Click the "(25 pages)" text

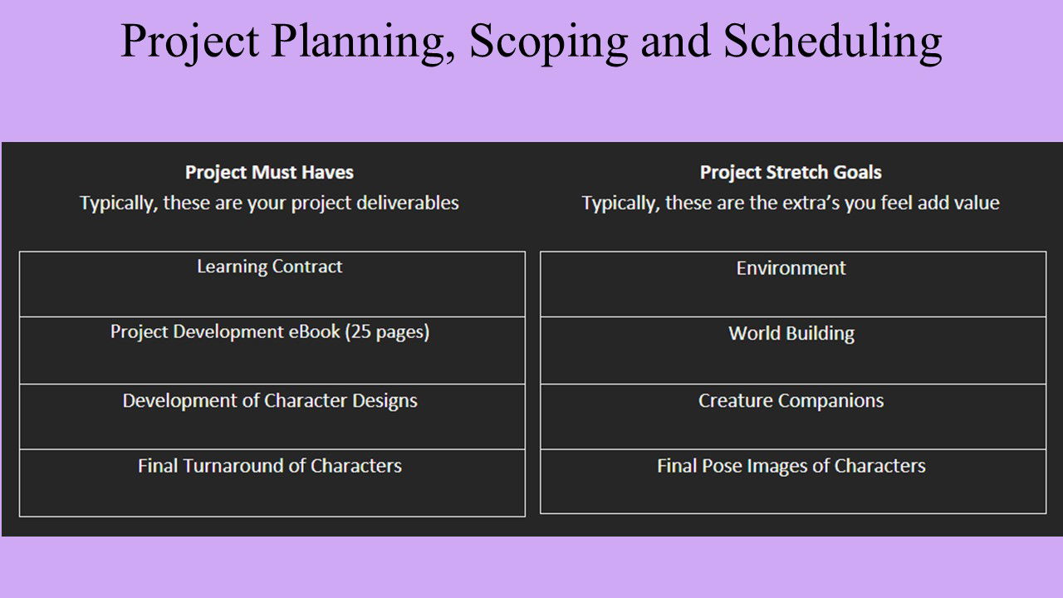388,332
